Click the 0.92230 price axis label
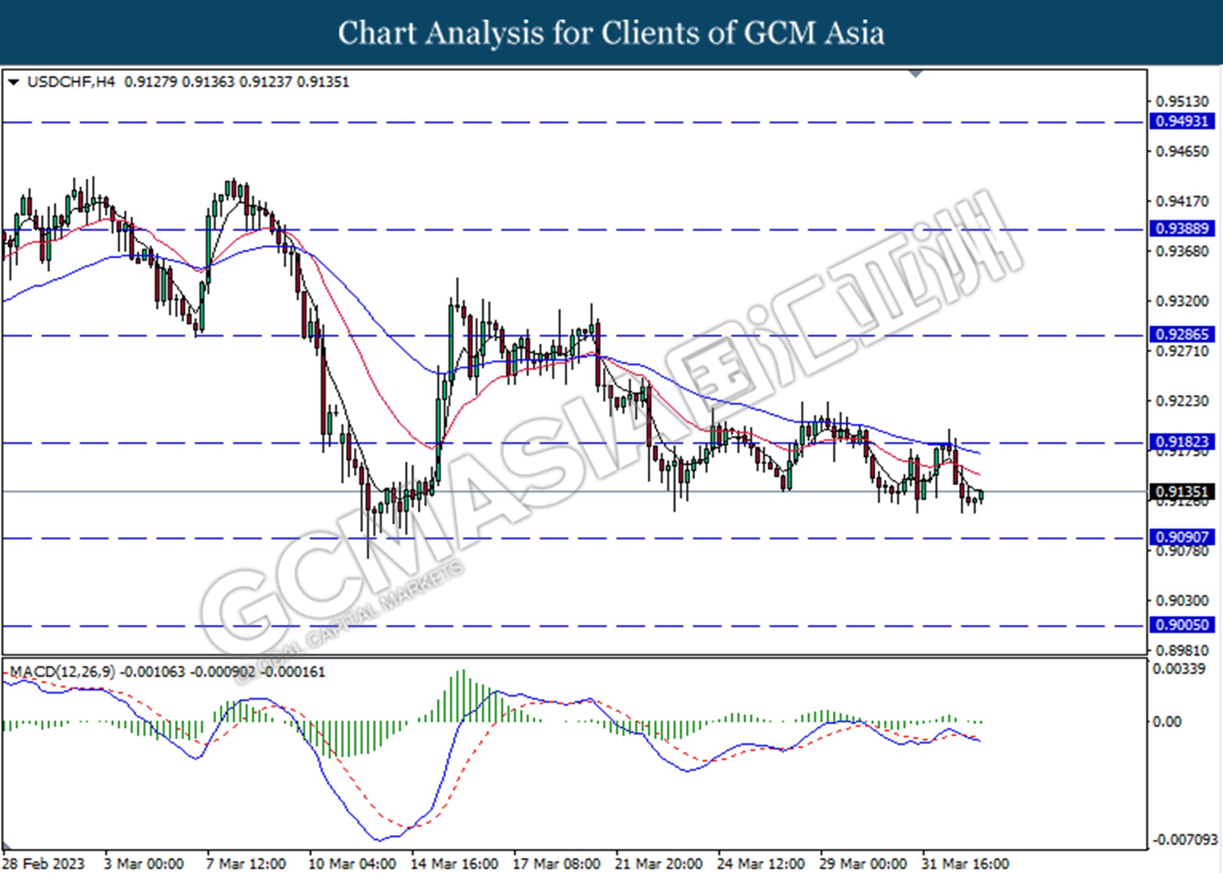Screen dimensions: 1223x873 click(1183, 401)
